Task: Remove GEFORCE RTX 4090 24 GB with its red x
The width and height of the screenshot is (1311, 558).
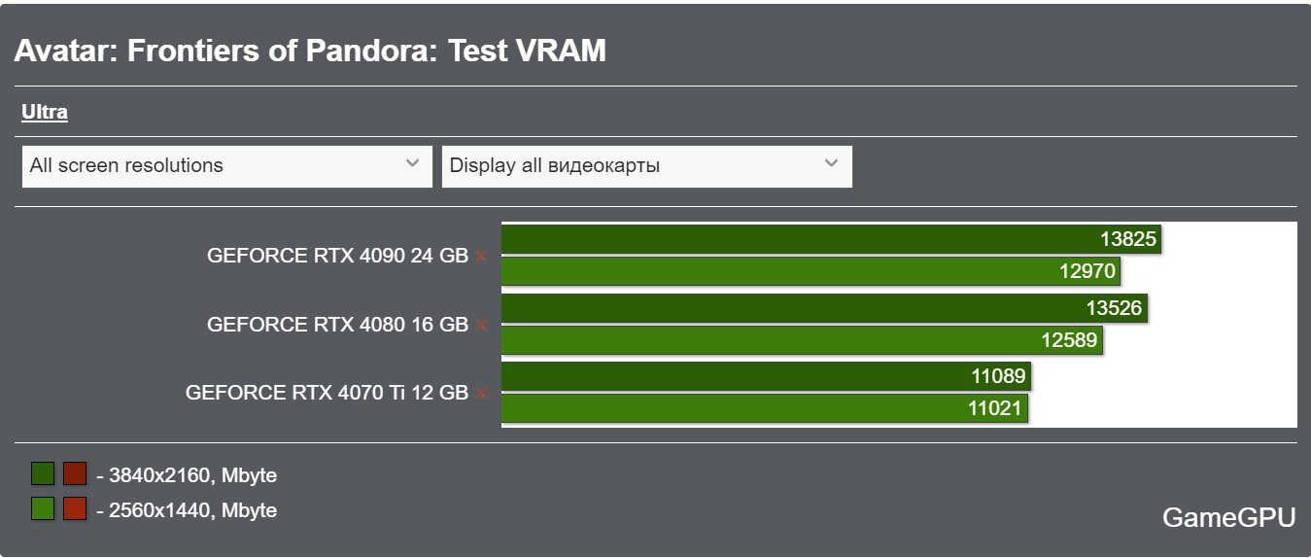Action: (481, 257)
